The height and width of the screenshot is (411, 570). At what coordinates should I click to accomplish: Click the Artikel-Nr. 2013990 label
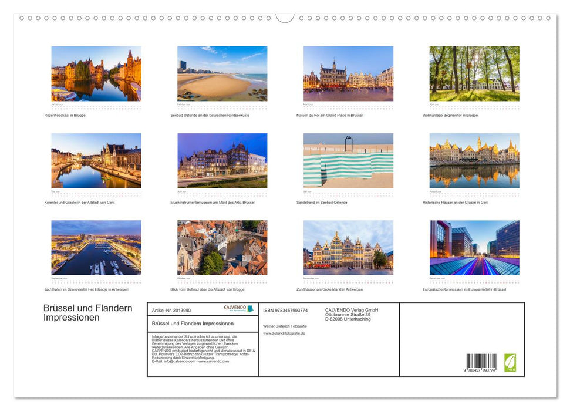172,310
